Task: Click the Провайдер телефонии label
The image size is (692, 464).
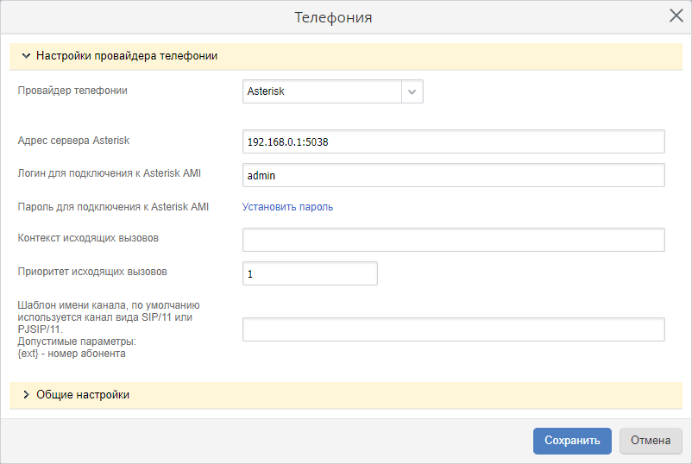Action: point(72,90)
